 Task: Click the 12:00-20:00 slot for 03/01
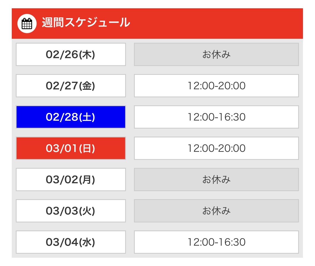(216, 148)
